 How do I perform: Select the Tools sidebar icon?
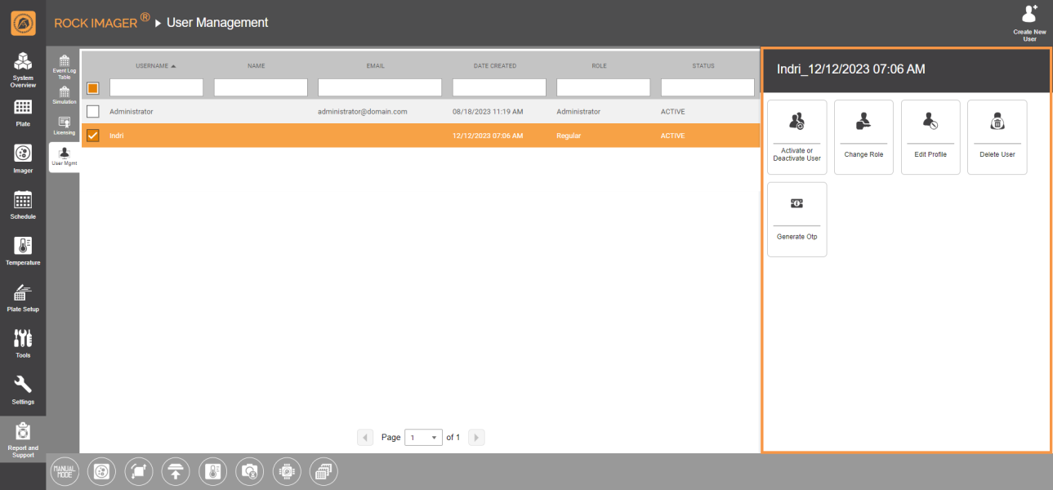[22, 342]
